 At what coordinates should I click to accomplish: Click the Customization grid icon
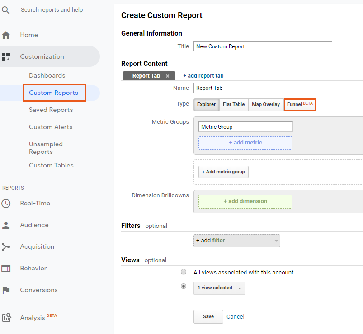(x=6, y=56)
